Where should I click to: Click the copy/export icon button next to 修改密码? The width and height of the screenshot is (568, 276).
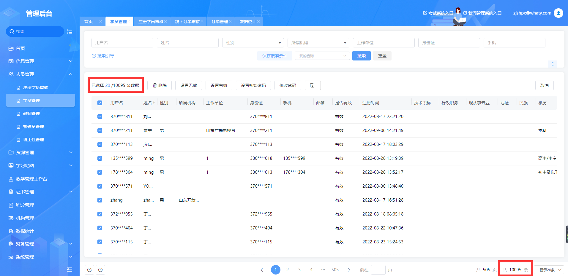[x=313, y=85]
